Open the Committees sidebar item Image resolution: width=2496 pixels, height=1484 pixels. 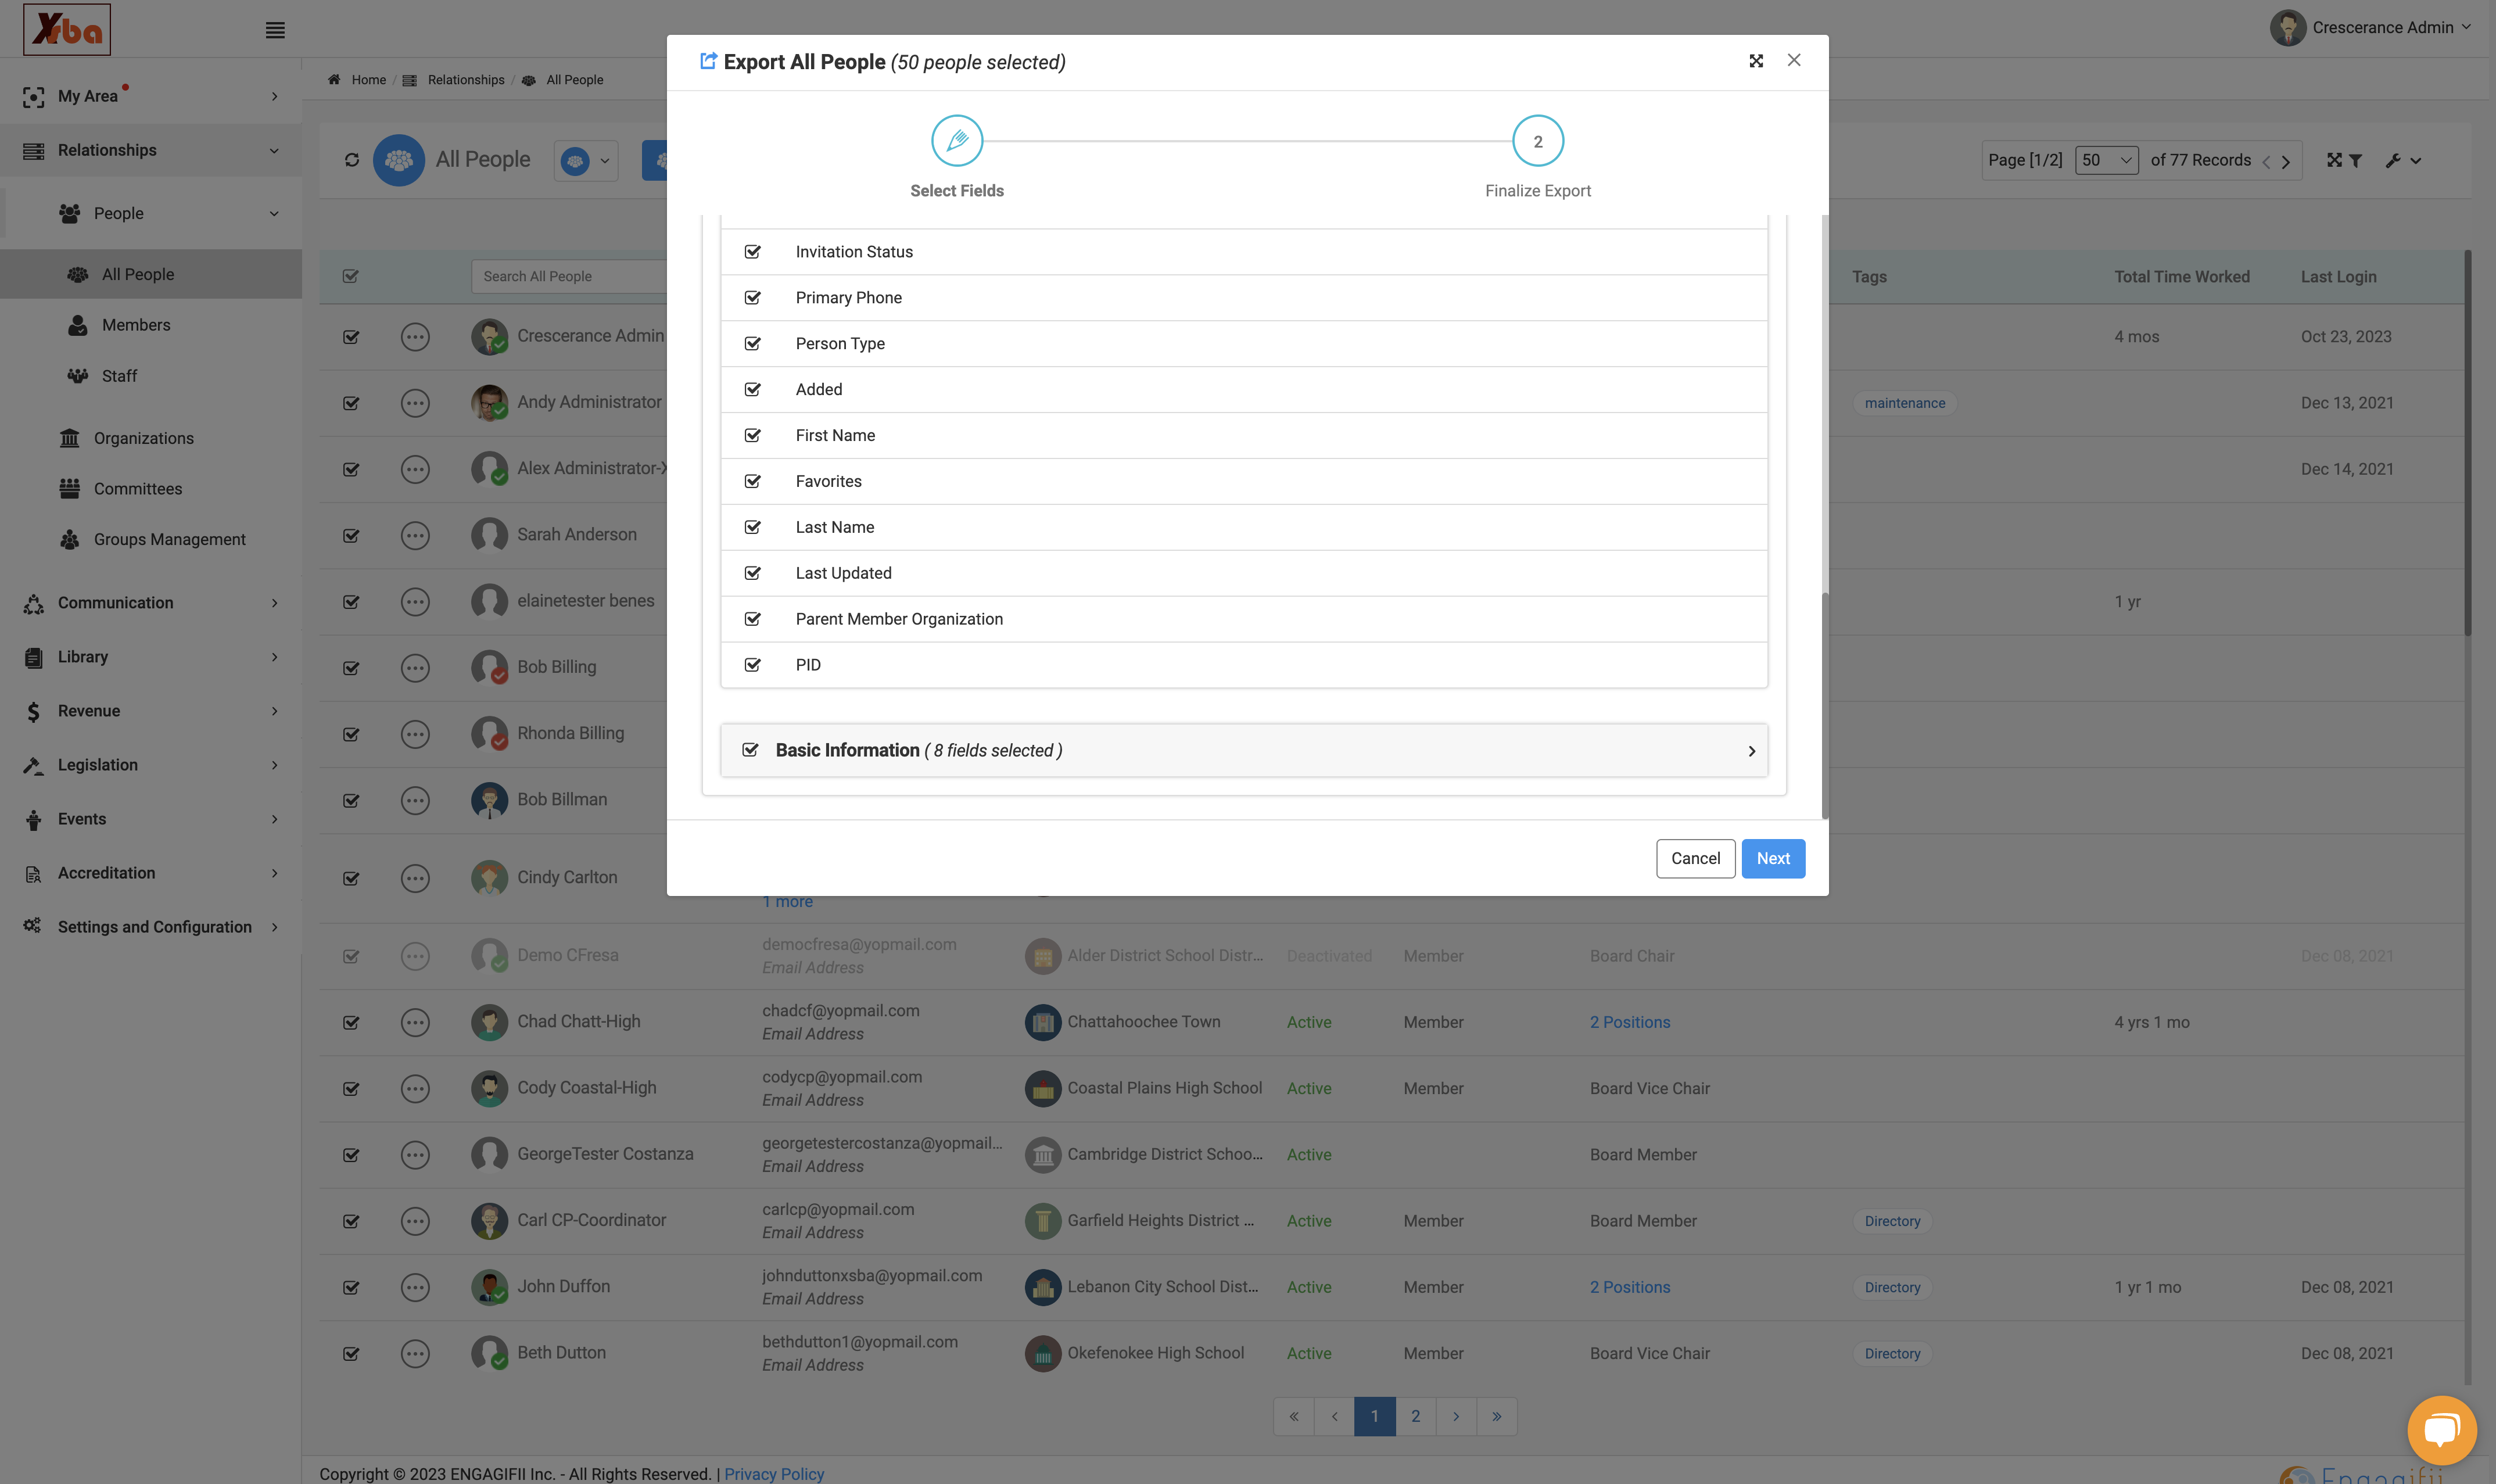coord(138,489)
